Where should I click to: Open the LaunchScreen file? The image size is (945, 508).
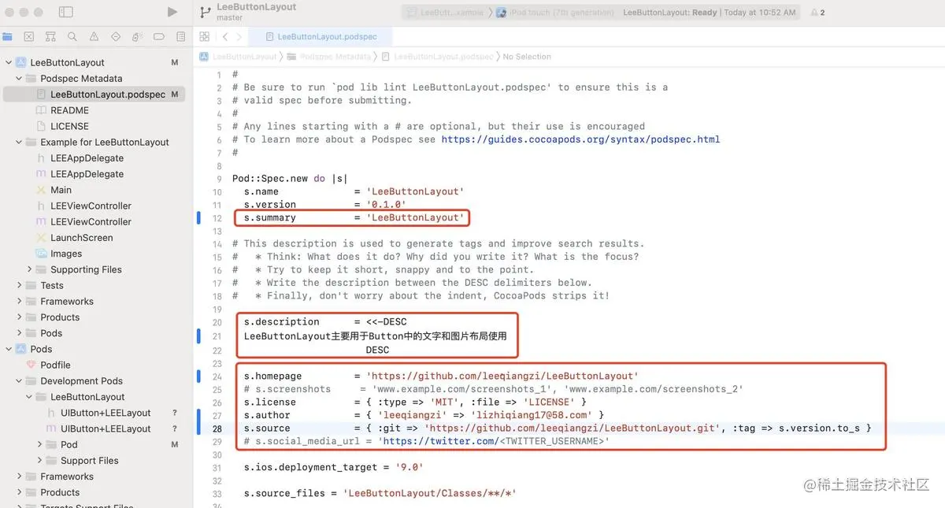point(81,238)
